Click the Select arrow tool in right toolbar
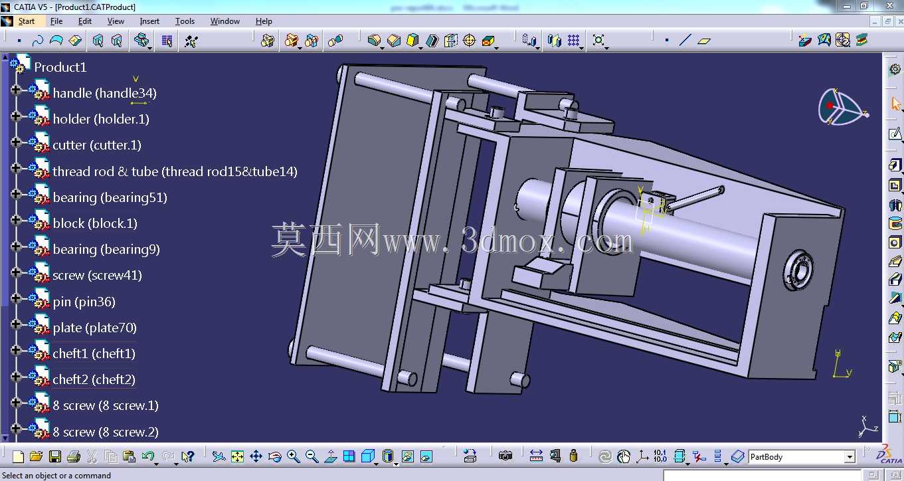Viewport: 904px width, 481px height. (895, 104)
